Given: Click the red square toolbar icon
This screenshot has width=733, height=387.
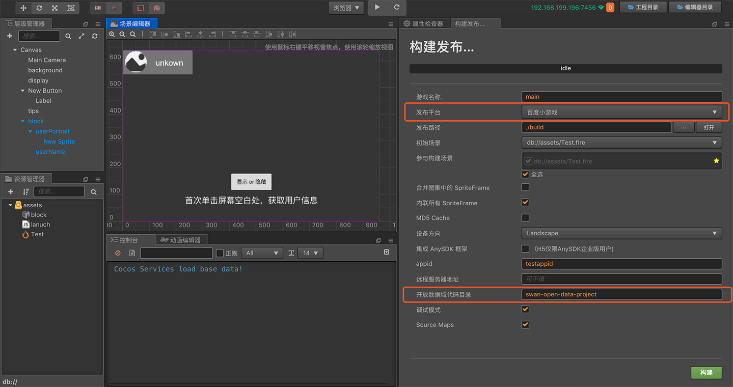Looking at the screenshot, I should tap(141, 8).
